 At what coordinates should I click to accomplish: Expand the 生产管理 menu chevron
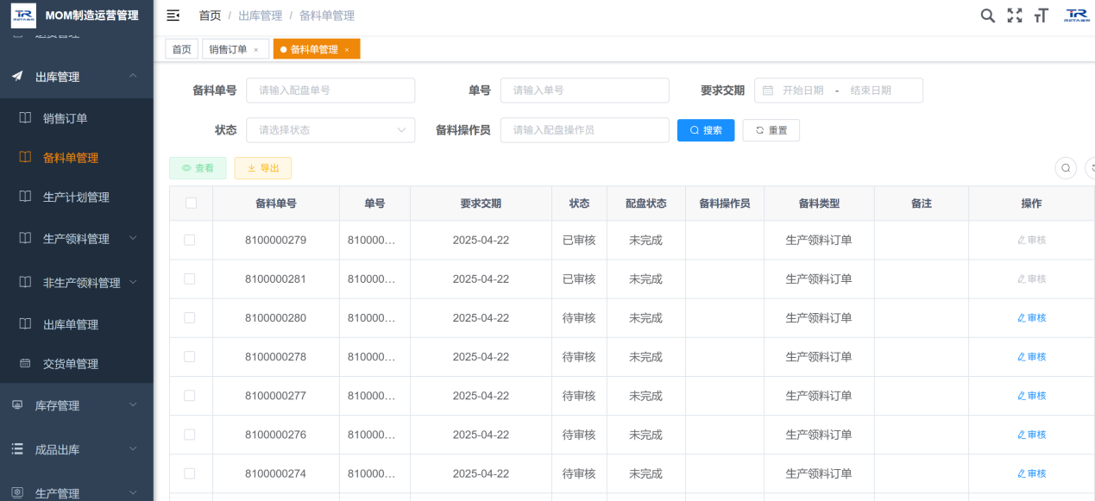point(133,493)
